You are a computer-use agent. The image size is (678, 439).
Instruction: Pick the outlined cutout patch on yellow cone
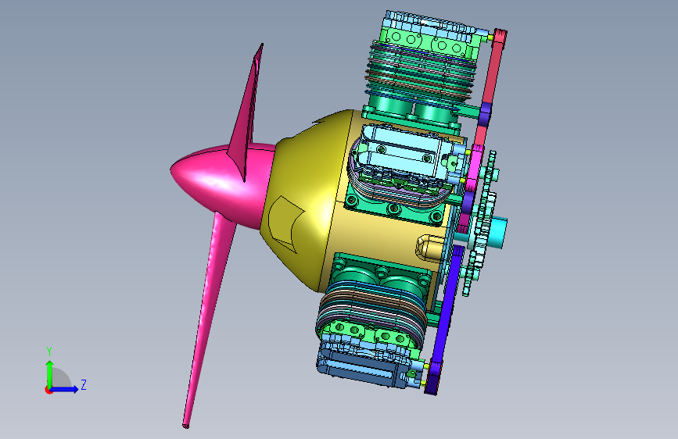point(285,223)
